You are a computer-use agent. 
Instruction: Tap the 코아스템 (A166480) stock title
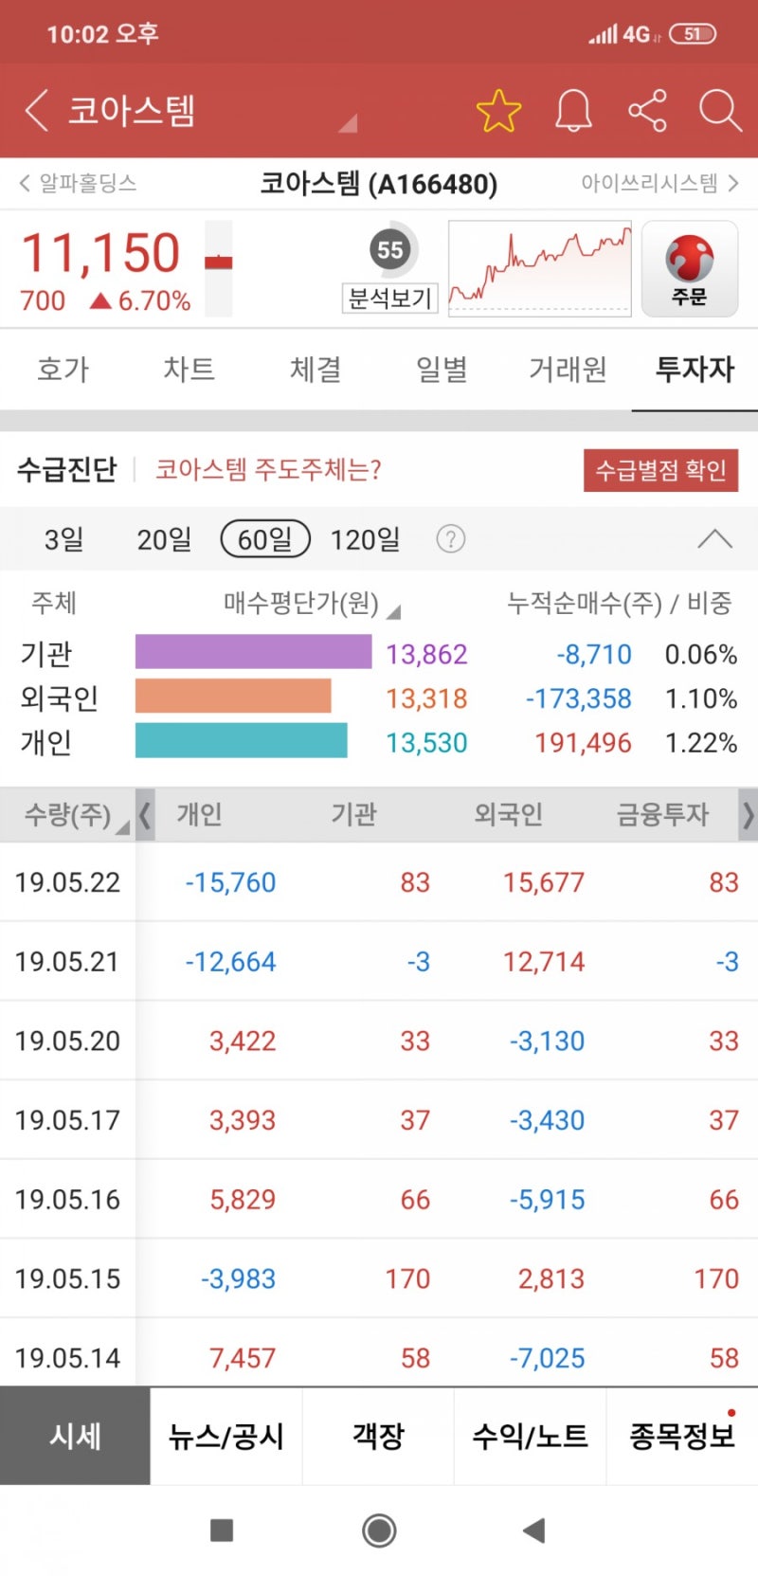coord(378,183)
